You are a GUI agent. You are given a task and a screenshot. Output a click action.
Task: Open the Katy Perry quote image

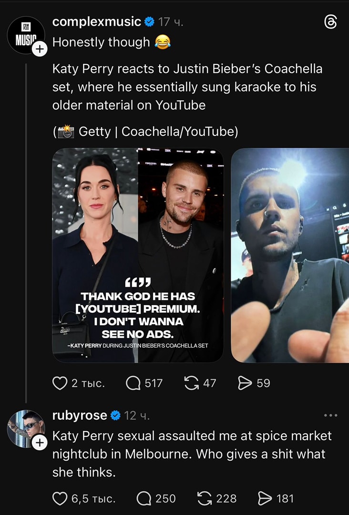[x=138, y=255]
